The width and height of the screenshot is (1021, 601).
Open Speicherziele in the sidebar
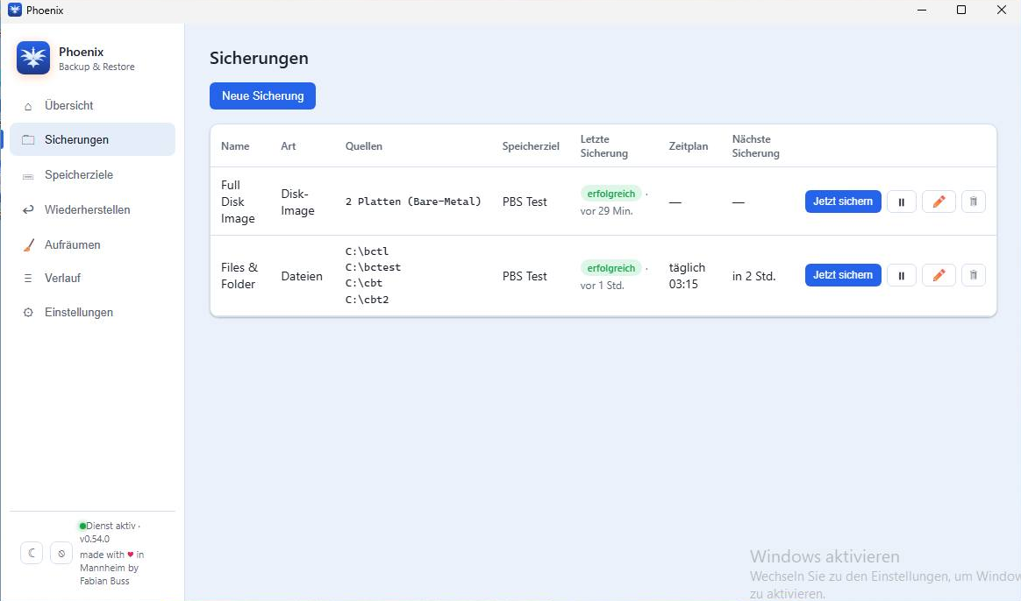92,175
